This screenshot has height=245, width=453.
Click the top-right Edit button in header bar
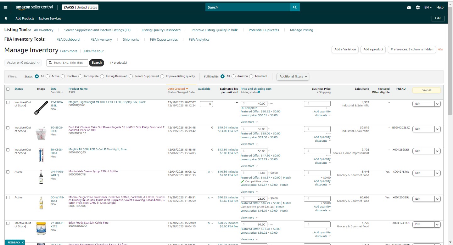[x=438, y=18]
